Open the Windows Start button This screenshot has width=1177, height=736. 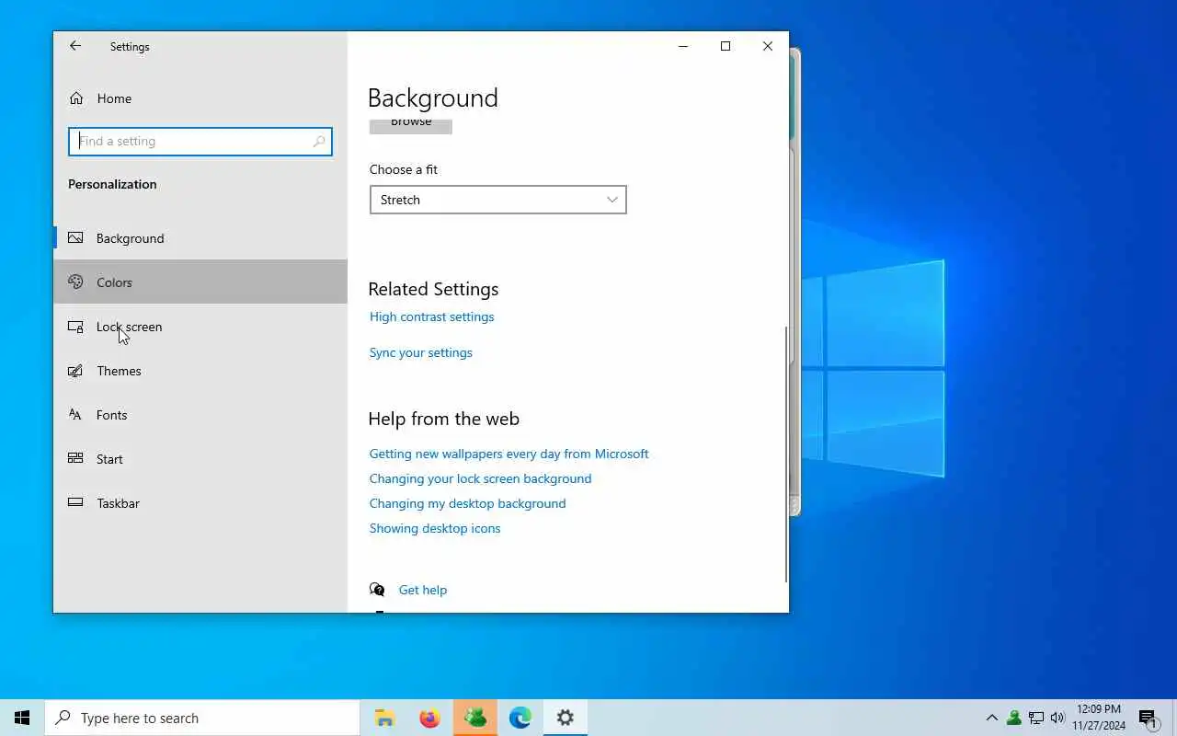click(x=22, y=718)
